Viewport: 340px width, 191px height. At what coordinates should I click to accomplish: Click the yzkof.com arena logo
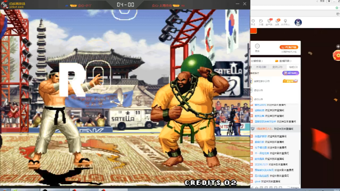13,4
